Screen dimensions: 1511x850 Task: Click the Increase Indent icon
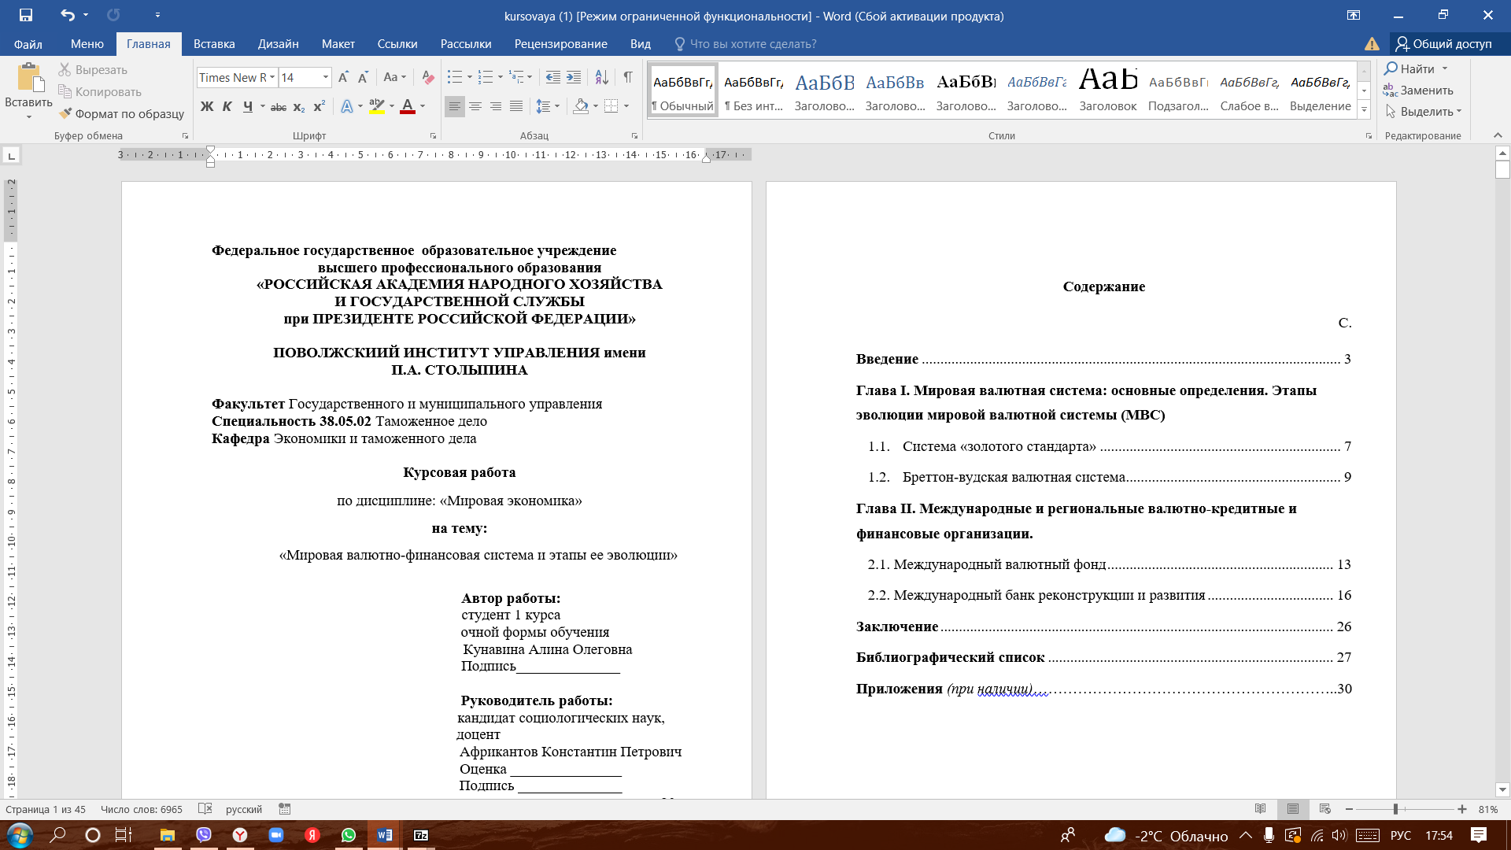[574, 77]
